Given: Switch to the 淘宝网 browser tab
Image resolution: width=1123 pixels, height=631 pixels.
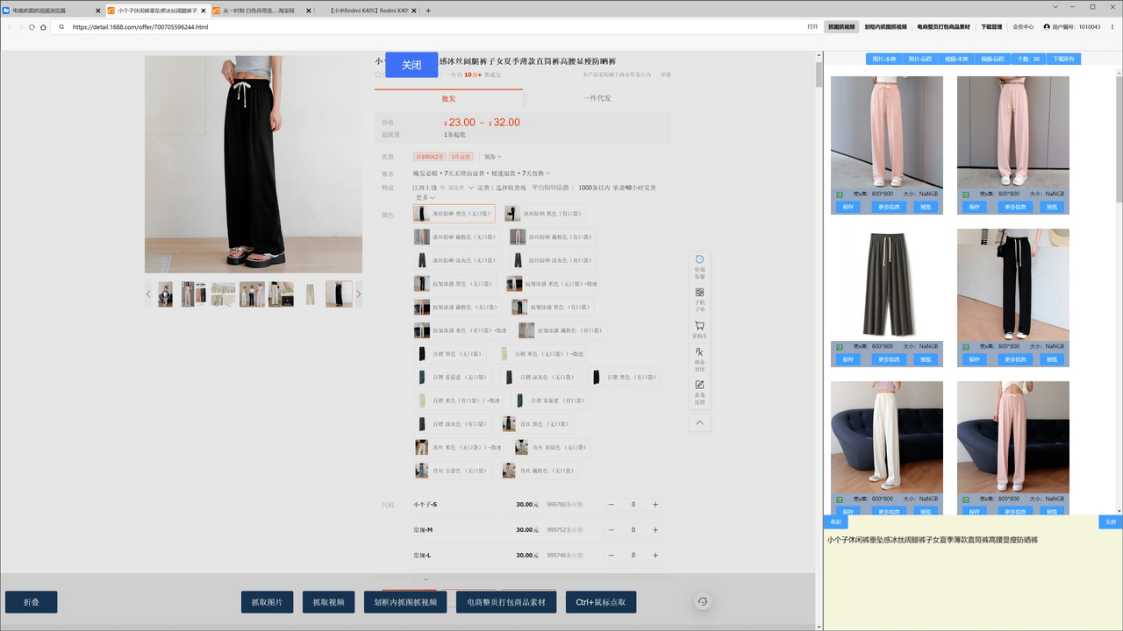Looking at the screenshot, I should click(x=260, y=11).
